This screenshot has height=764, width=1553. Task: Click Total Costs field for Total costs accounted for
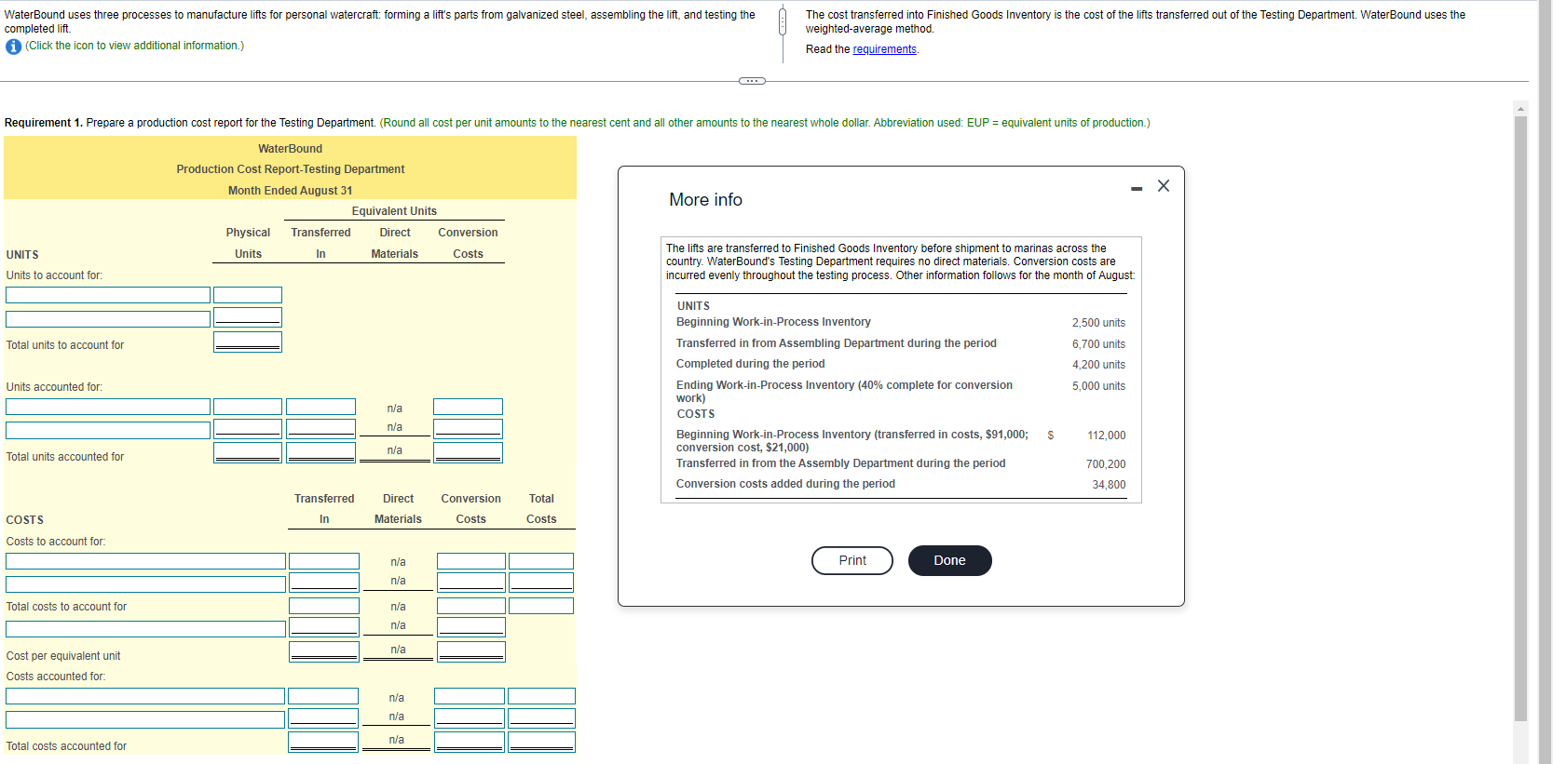coord(541,742)
